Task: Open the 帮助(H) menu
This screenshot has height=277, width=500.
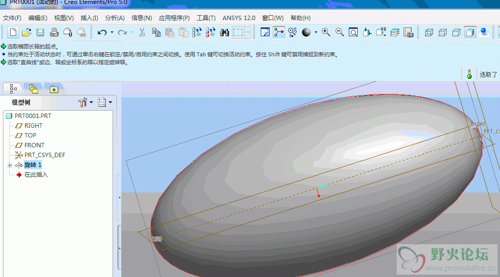Action: 300,18
